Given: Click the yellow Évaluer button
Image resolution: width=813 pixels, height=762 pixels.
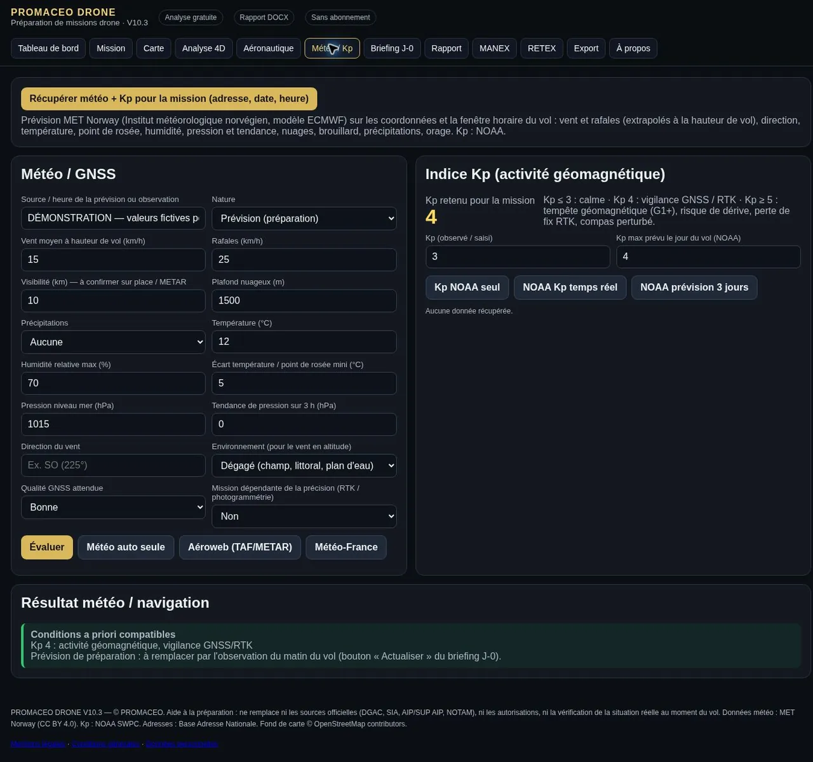Looking at the screenshot, I should (x=47, y=547).
